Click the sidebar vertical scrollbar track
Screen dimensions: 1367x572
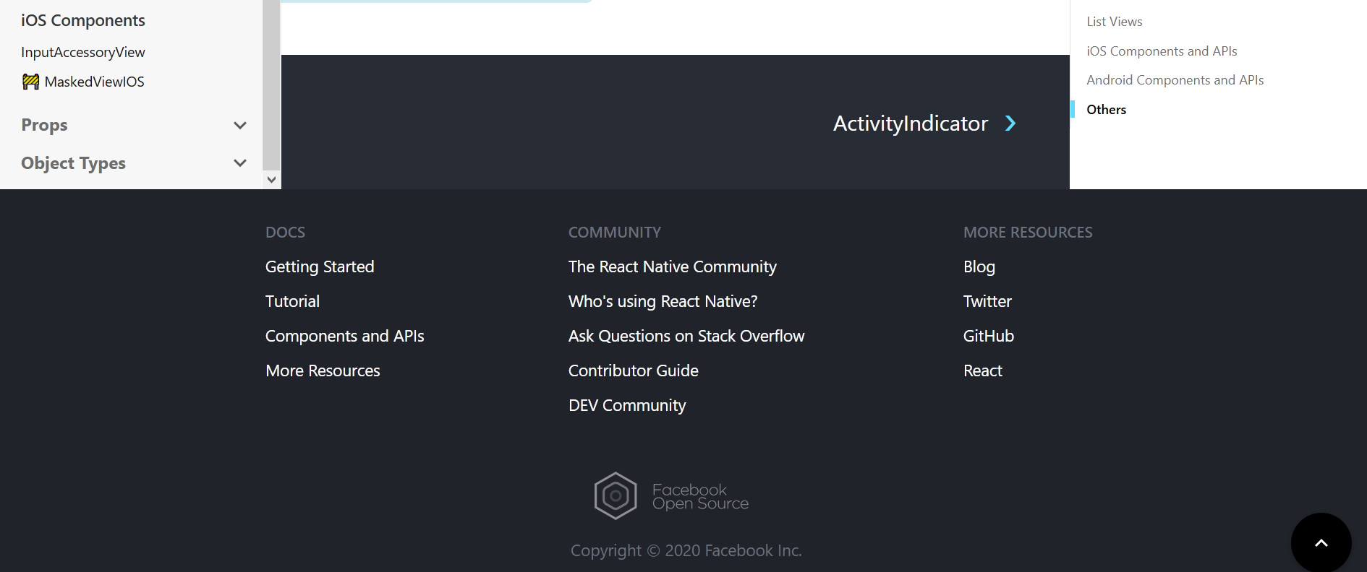tap(271, 85)
